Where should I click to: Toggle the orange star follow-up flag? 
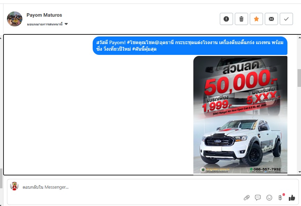pyautogui.click(x=256, y=19)
